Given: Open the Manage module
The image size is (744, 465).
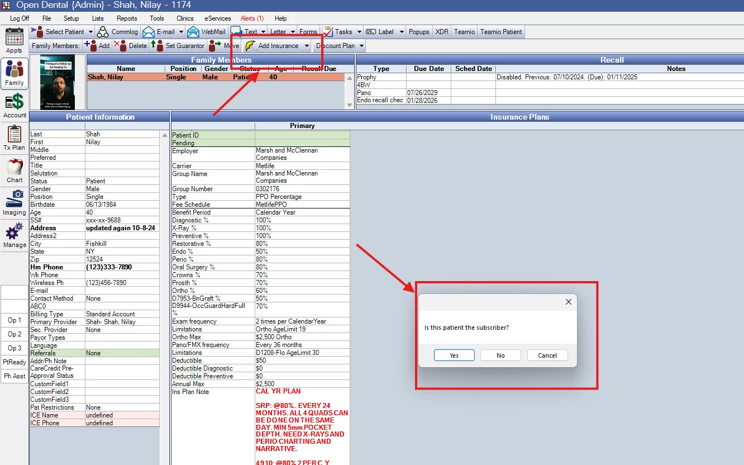Looking at the screenshot, I should 14,235.
